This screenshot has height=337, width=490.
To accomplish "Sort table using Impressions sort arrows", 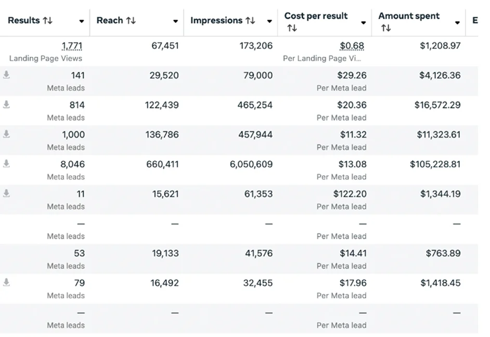I will tap(250, 21).
